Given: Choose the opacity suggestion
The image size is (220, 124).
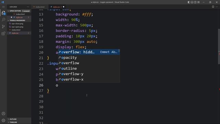Looking at the screenshot, I should (89, 58).
